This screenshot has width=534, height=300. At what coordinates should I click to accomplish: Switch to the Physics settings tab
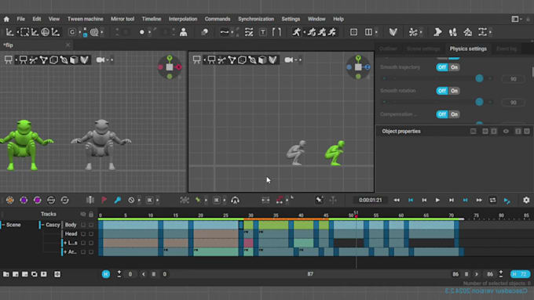[468, 49]
